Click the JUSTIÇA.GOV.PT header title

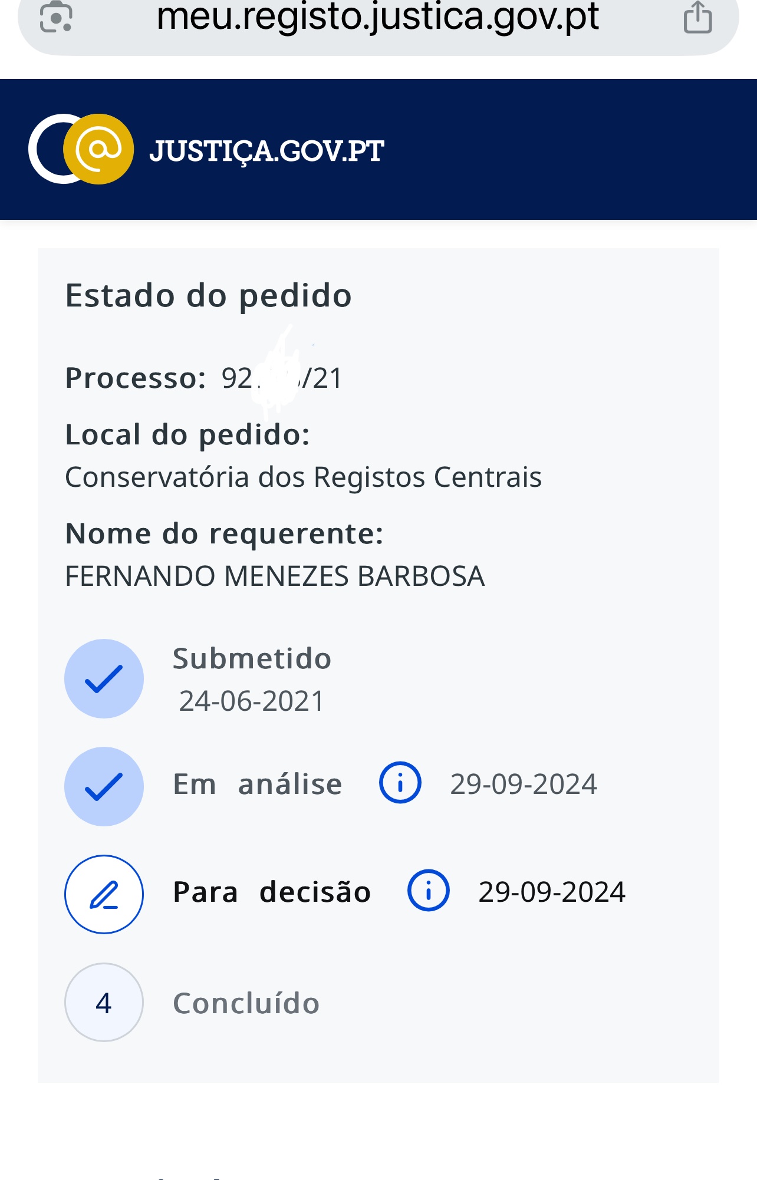[x=266, y=151]
